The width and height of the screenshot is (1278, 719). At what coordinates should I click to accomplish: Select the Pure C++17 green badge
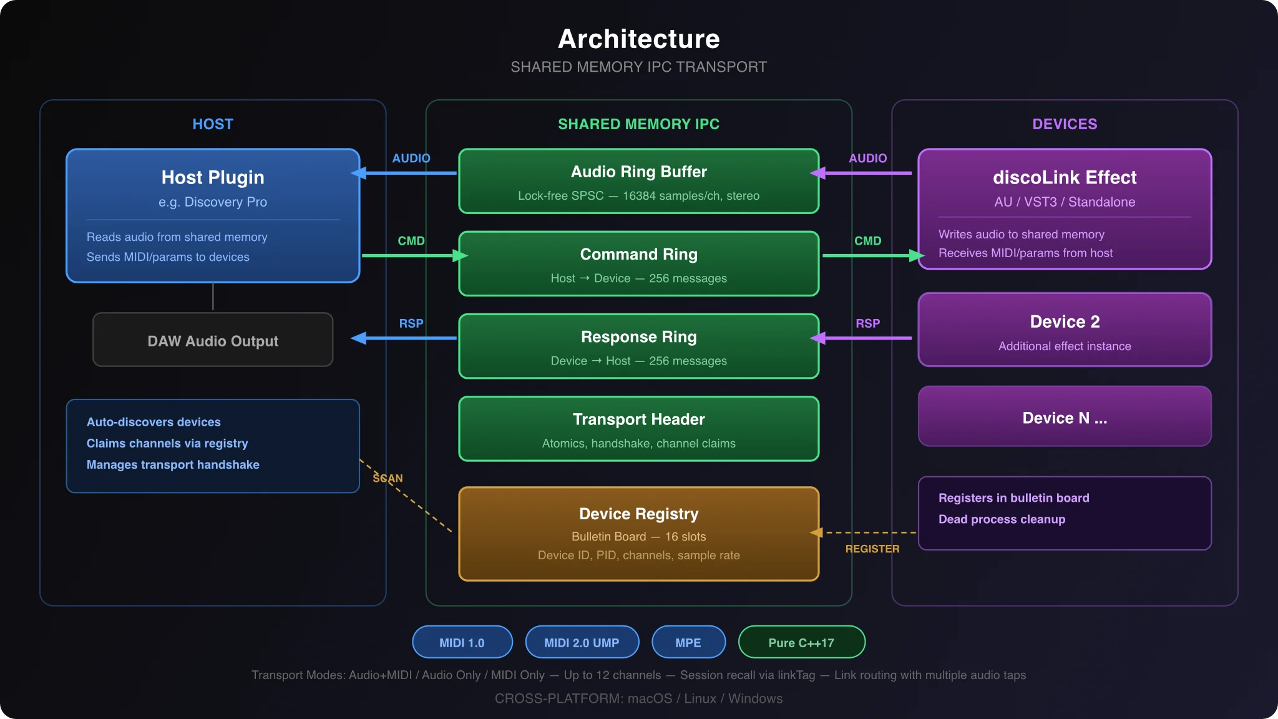point(801,642)
